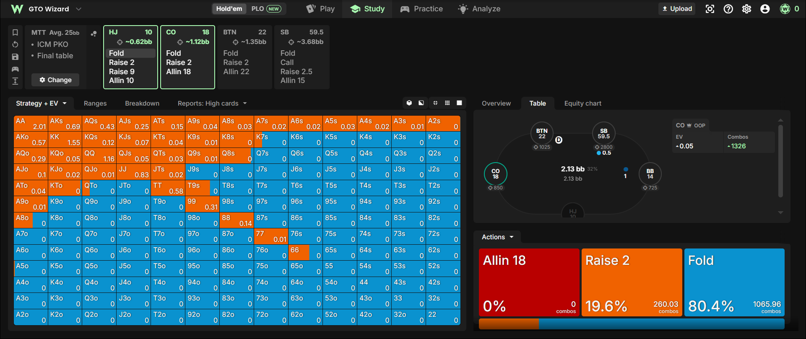Click the dice icon above the matrix
Viewport: 806px width, 339px height.
(x=409, y=103)
